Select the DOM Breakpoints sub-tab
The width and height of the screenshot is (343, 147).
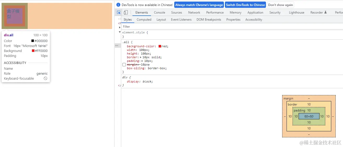[x=209, y=20]
